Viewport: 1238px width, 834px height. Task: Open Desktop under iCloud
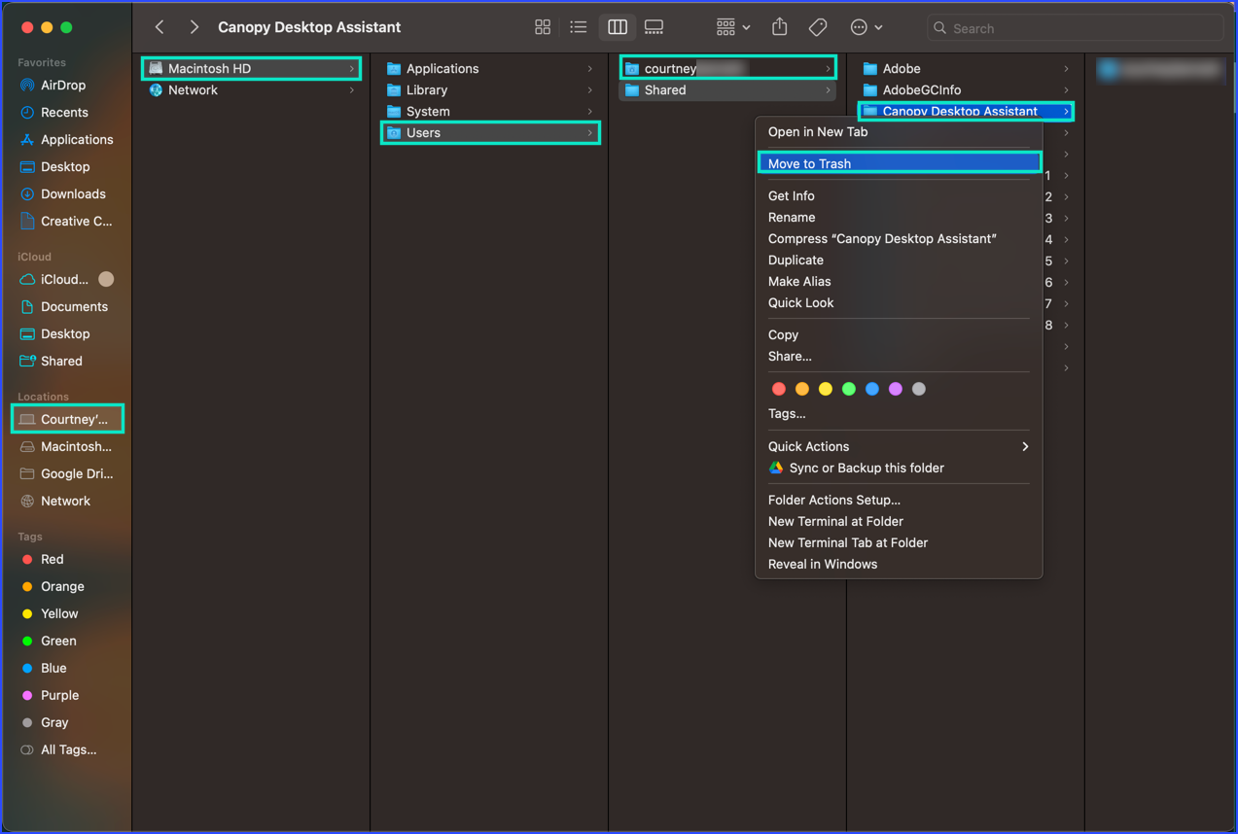[65, 334]
